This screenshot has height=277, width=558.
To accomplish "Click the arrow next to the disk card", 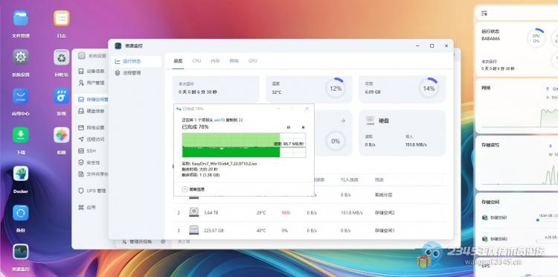I will pos(343,121).
